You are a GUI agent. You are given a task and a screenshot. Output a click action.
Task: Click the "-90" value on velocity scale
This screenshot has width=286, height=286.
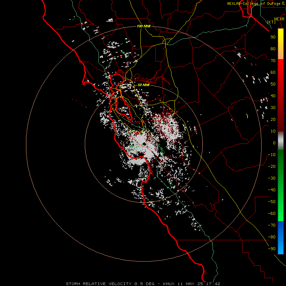click(x=272, y=249)
